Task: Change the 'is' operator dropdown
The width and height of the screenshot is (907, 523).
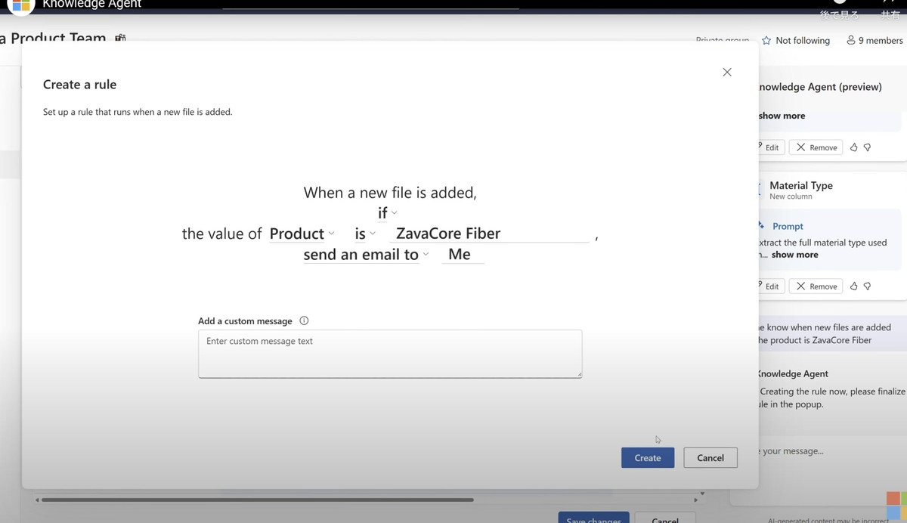Action: (x=365, y=234)
